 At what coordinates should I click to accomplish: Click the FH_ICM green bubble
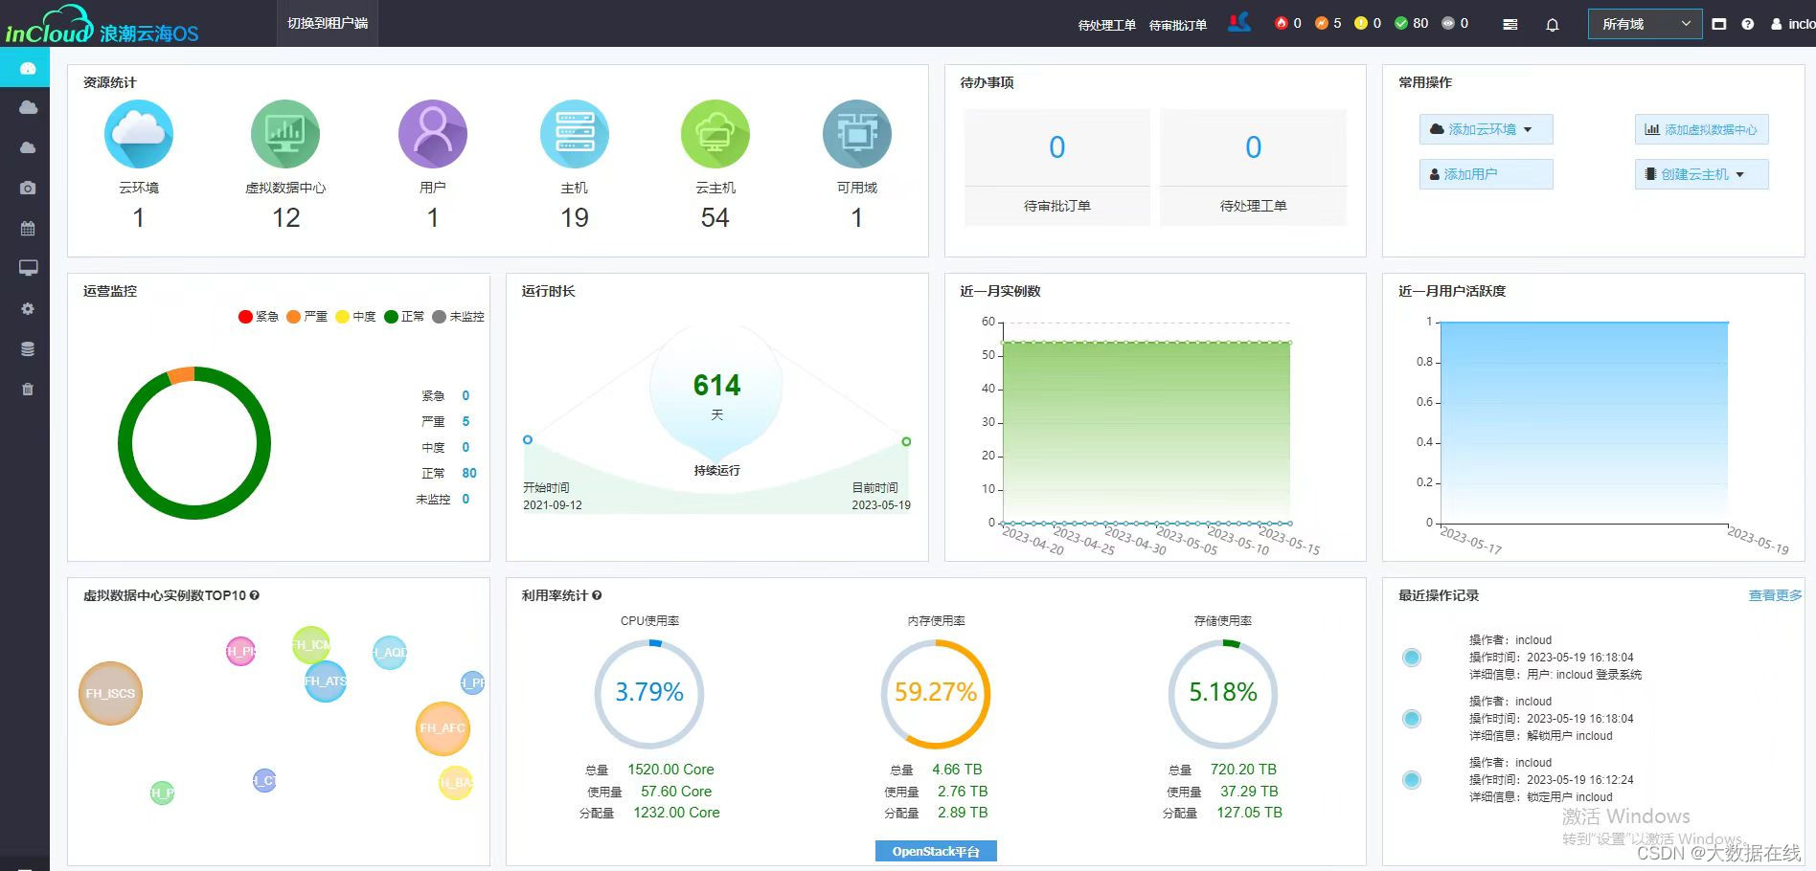(x=311, y=645)
